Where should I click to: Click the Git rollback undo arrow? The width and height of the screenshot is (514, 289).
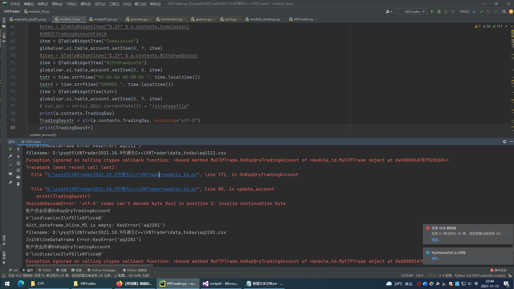tap(495, 12)
